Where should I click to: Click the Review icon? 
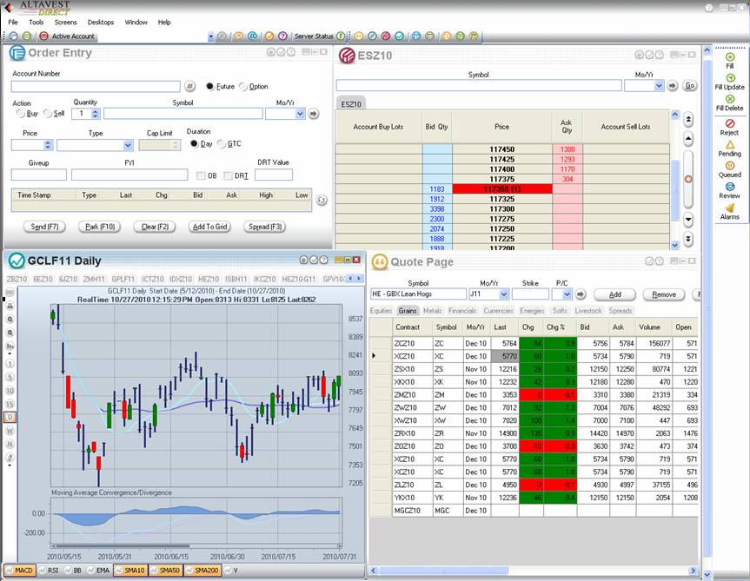(730, 187)
